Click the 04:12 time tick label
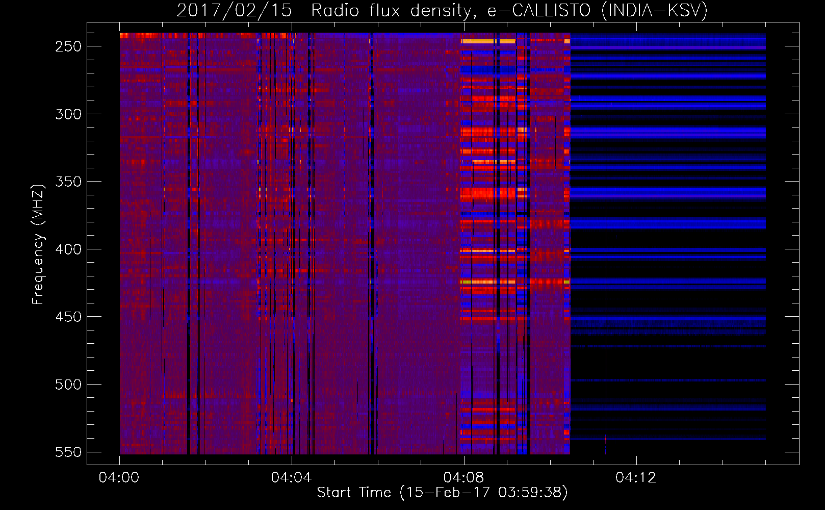The width and height of the screenshot is (825, 510). (x=636, y=478)
